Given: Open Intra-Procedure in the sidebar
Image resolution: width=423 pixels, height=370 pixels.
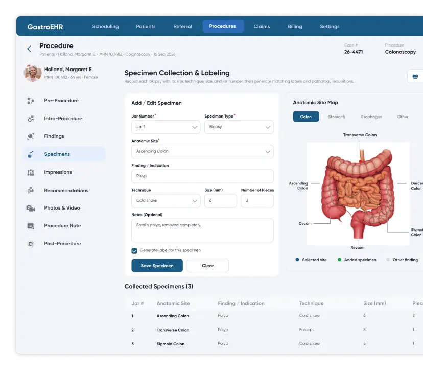Looking at the screenshot, I should coord(63,119).
